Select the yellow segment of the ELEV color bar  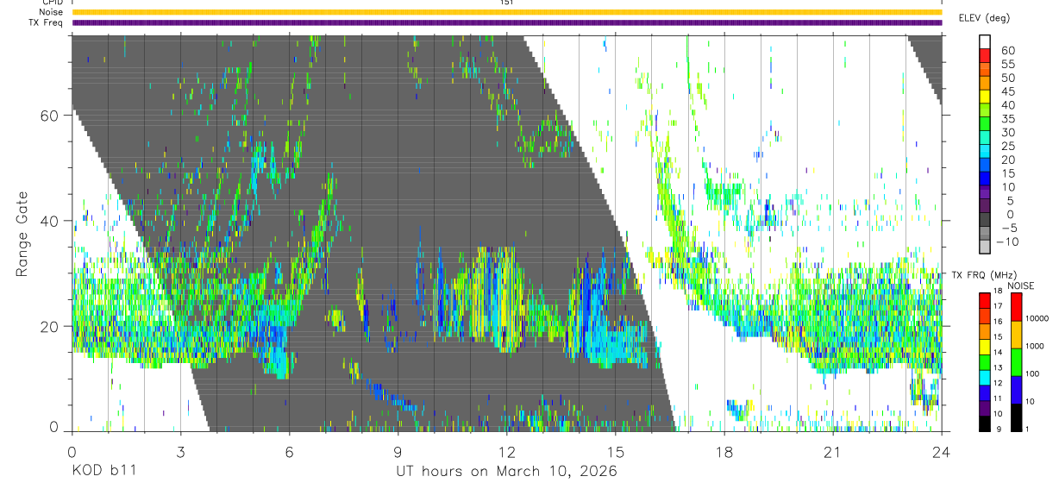pos(985,96)
